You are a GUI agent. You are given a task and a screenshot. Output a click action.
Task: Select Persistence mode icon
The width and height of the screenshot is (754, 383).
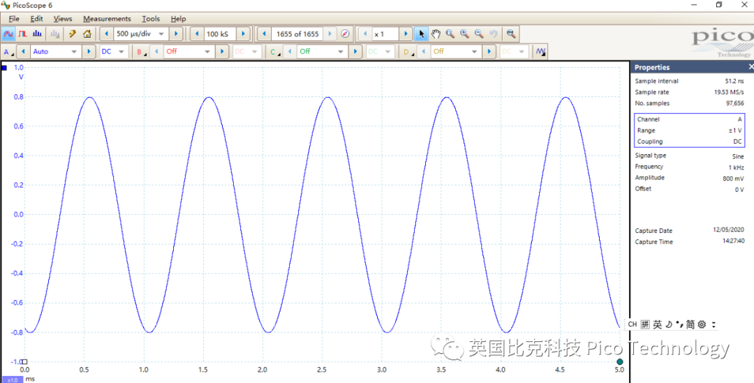pos(22,34)
